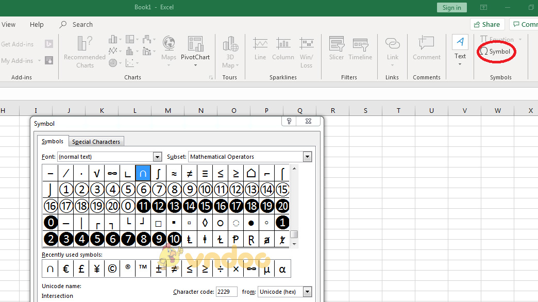
Task: Open the Unicode (hex) encoding dropdown
Action: point(308,292)
